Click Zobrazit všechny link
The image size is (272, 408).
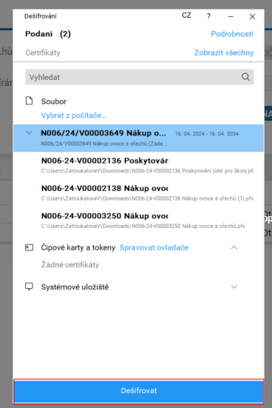tap(224, 53)
